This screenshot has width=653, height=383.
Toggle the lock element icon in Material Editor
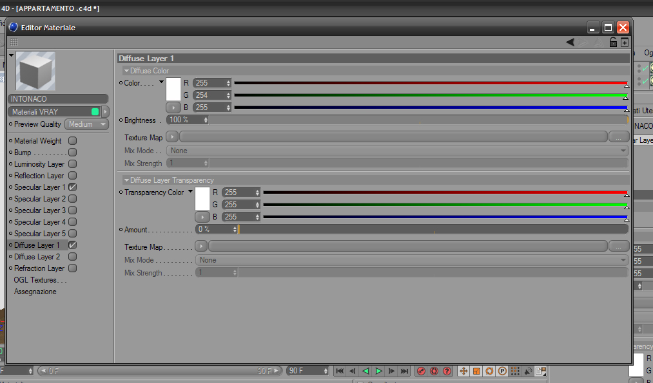pyautogui.click(x=613, y=42)
